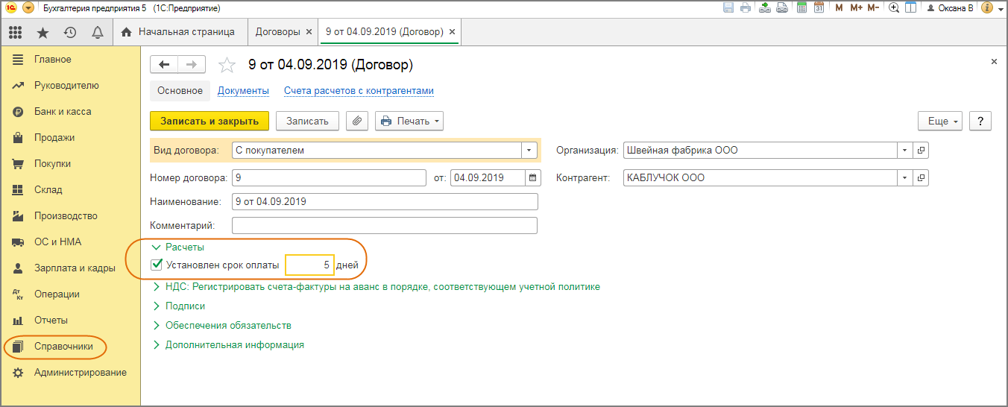The width and height of the screenshot is (1008, 407).
Task: Click the payment term days field
Action: pos(309,265)
